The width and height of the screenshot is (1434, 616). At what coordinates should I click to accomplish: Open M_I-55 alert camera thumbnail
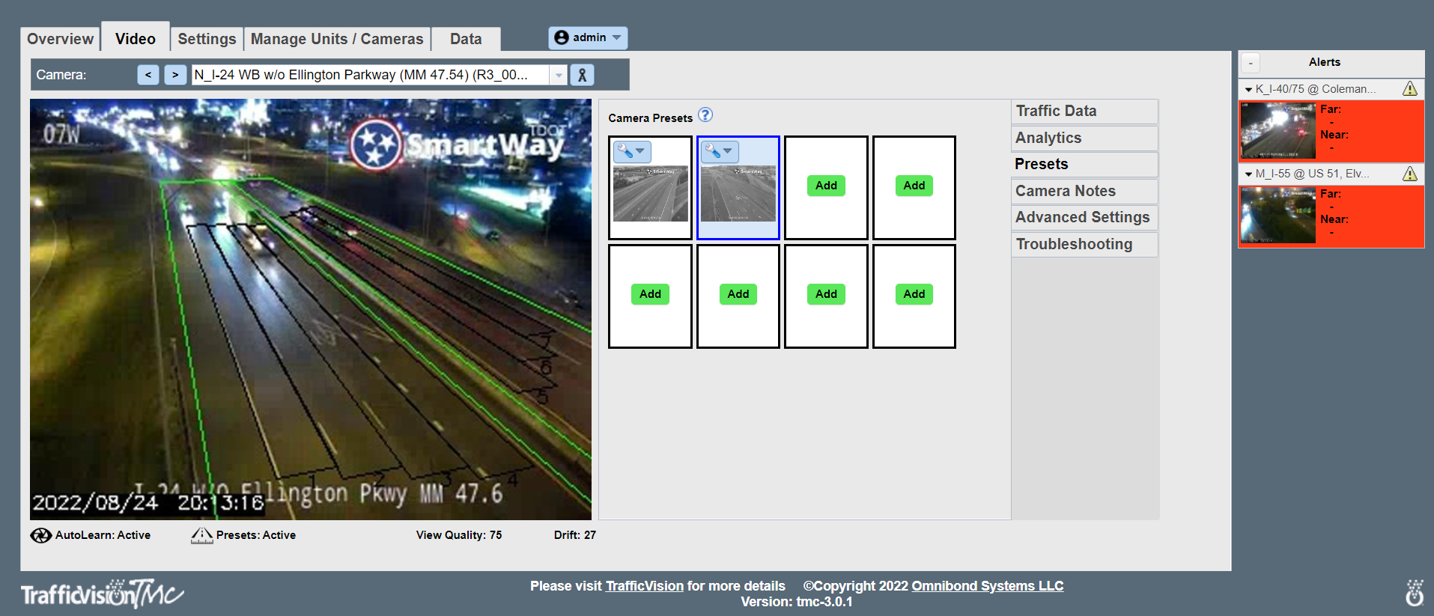click(x=1278, y=215)
